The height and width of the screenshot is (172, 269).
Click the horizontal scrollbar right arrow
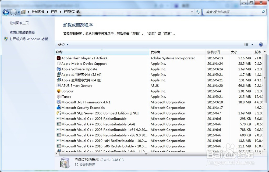[260, 154]
